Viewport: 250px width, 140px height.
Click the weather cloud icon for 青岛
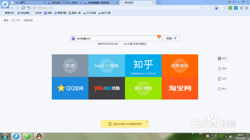pos(13,20)
